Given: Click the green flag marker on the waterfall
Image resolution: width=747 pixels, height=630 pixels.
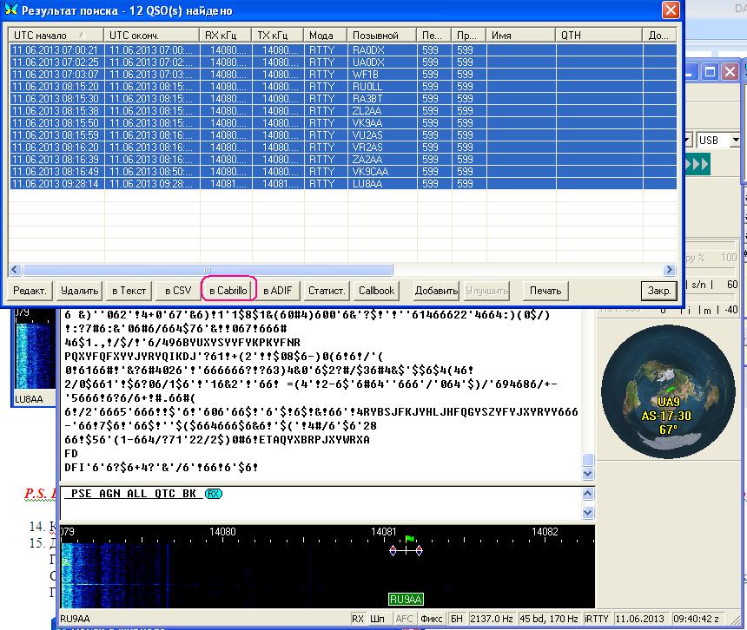Looking at the screenshot, I should tap(411, 539).
